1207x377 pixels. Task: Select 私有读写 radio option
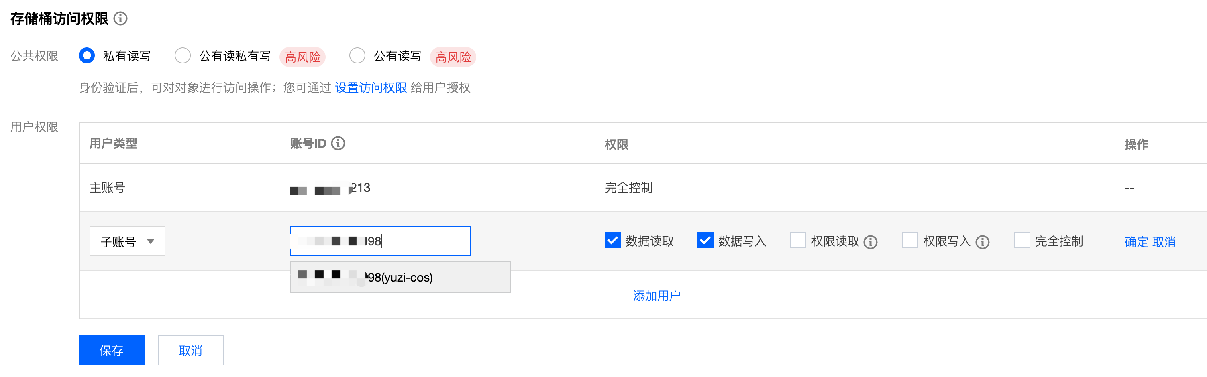[87, 56]
